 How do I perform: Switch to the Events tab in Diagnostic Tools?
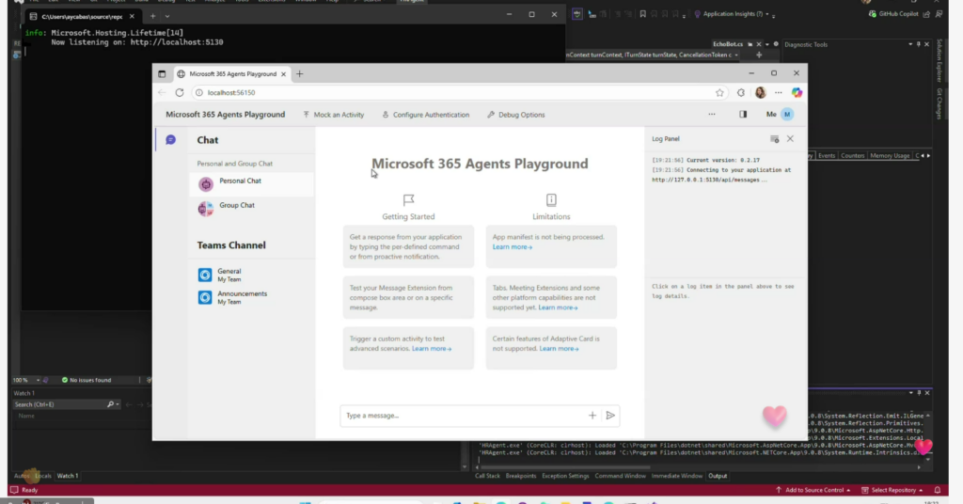(x=826, y=155)
